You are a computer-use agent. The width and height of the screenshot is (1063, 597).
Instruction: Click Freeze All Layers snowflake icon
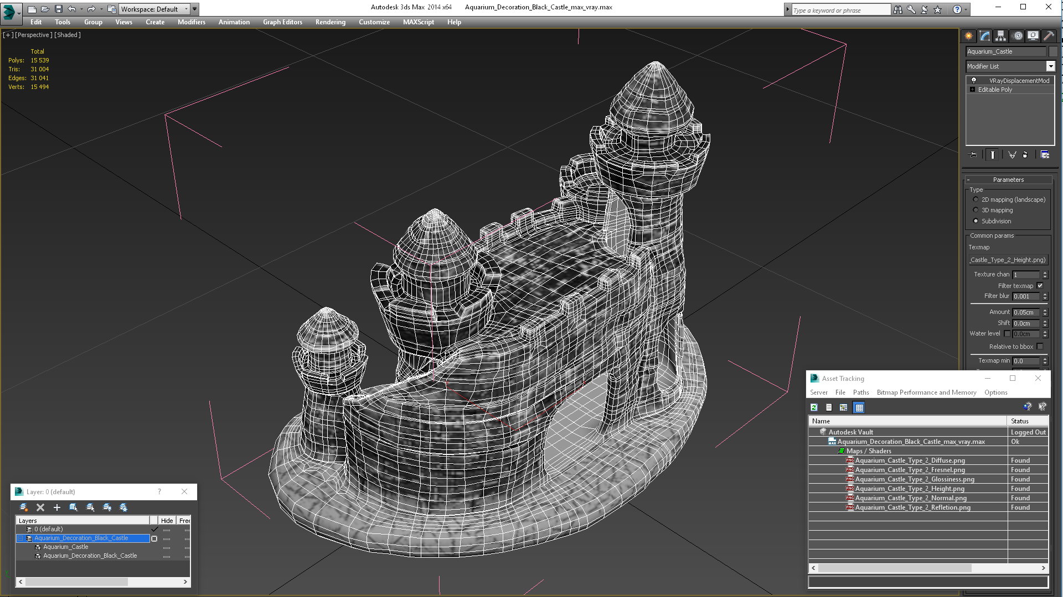(x=123, y=507)
